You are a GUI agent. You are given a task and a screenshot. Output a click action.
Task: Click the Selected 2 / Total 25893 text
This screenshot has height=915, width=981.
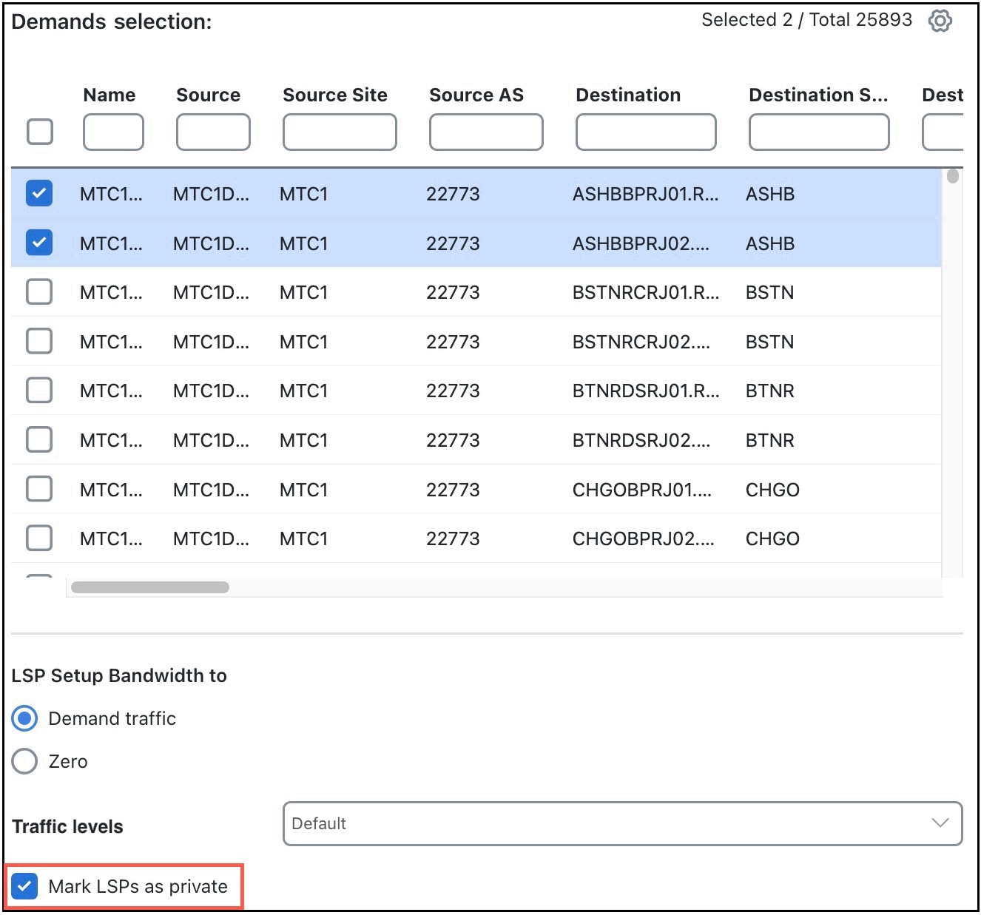coord(807,20)
